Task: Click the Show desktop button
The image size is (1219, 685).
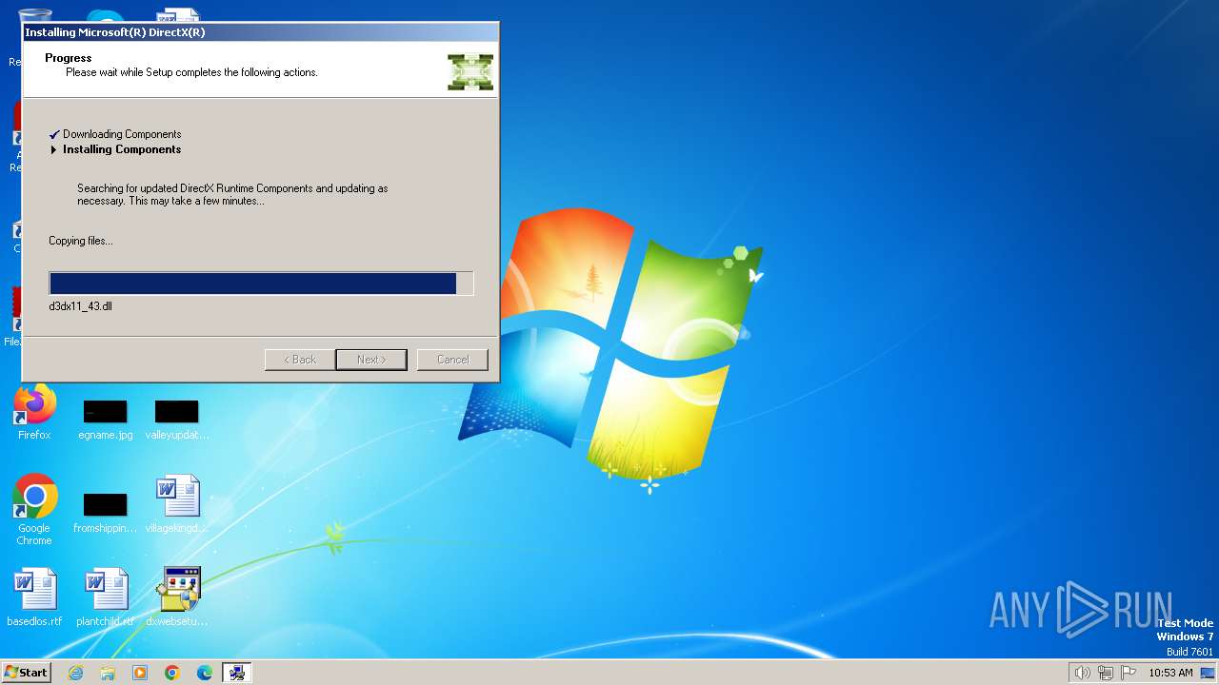Action: click(x=1208, y=673)
